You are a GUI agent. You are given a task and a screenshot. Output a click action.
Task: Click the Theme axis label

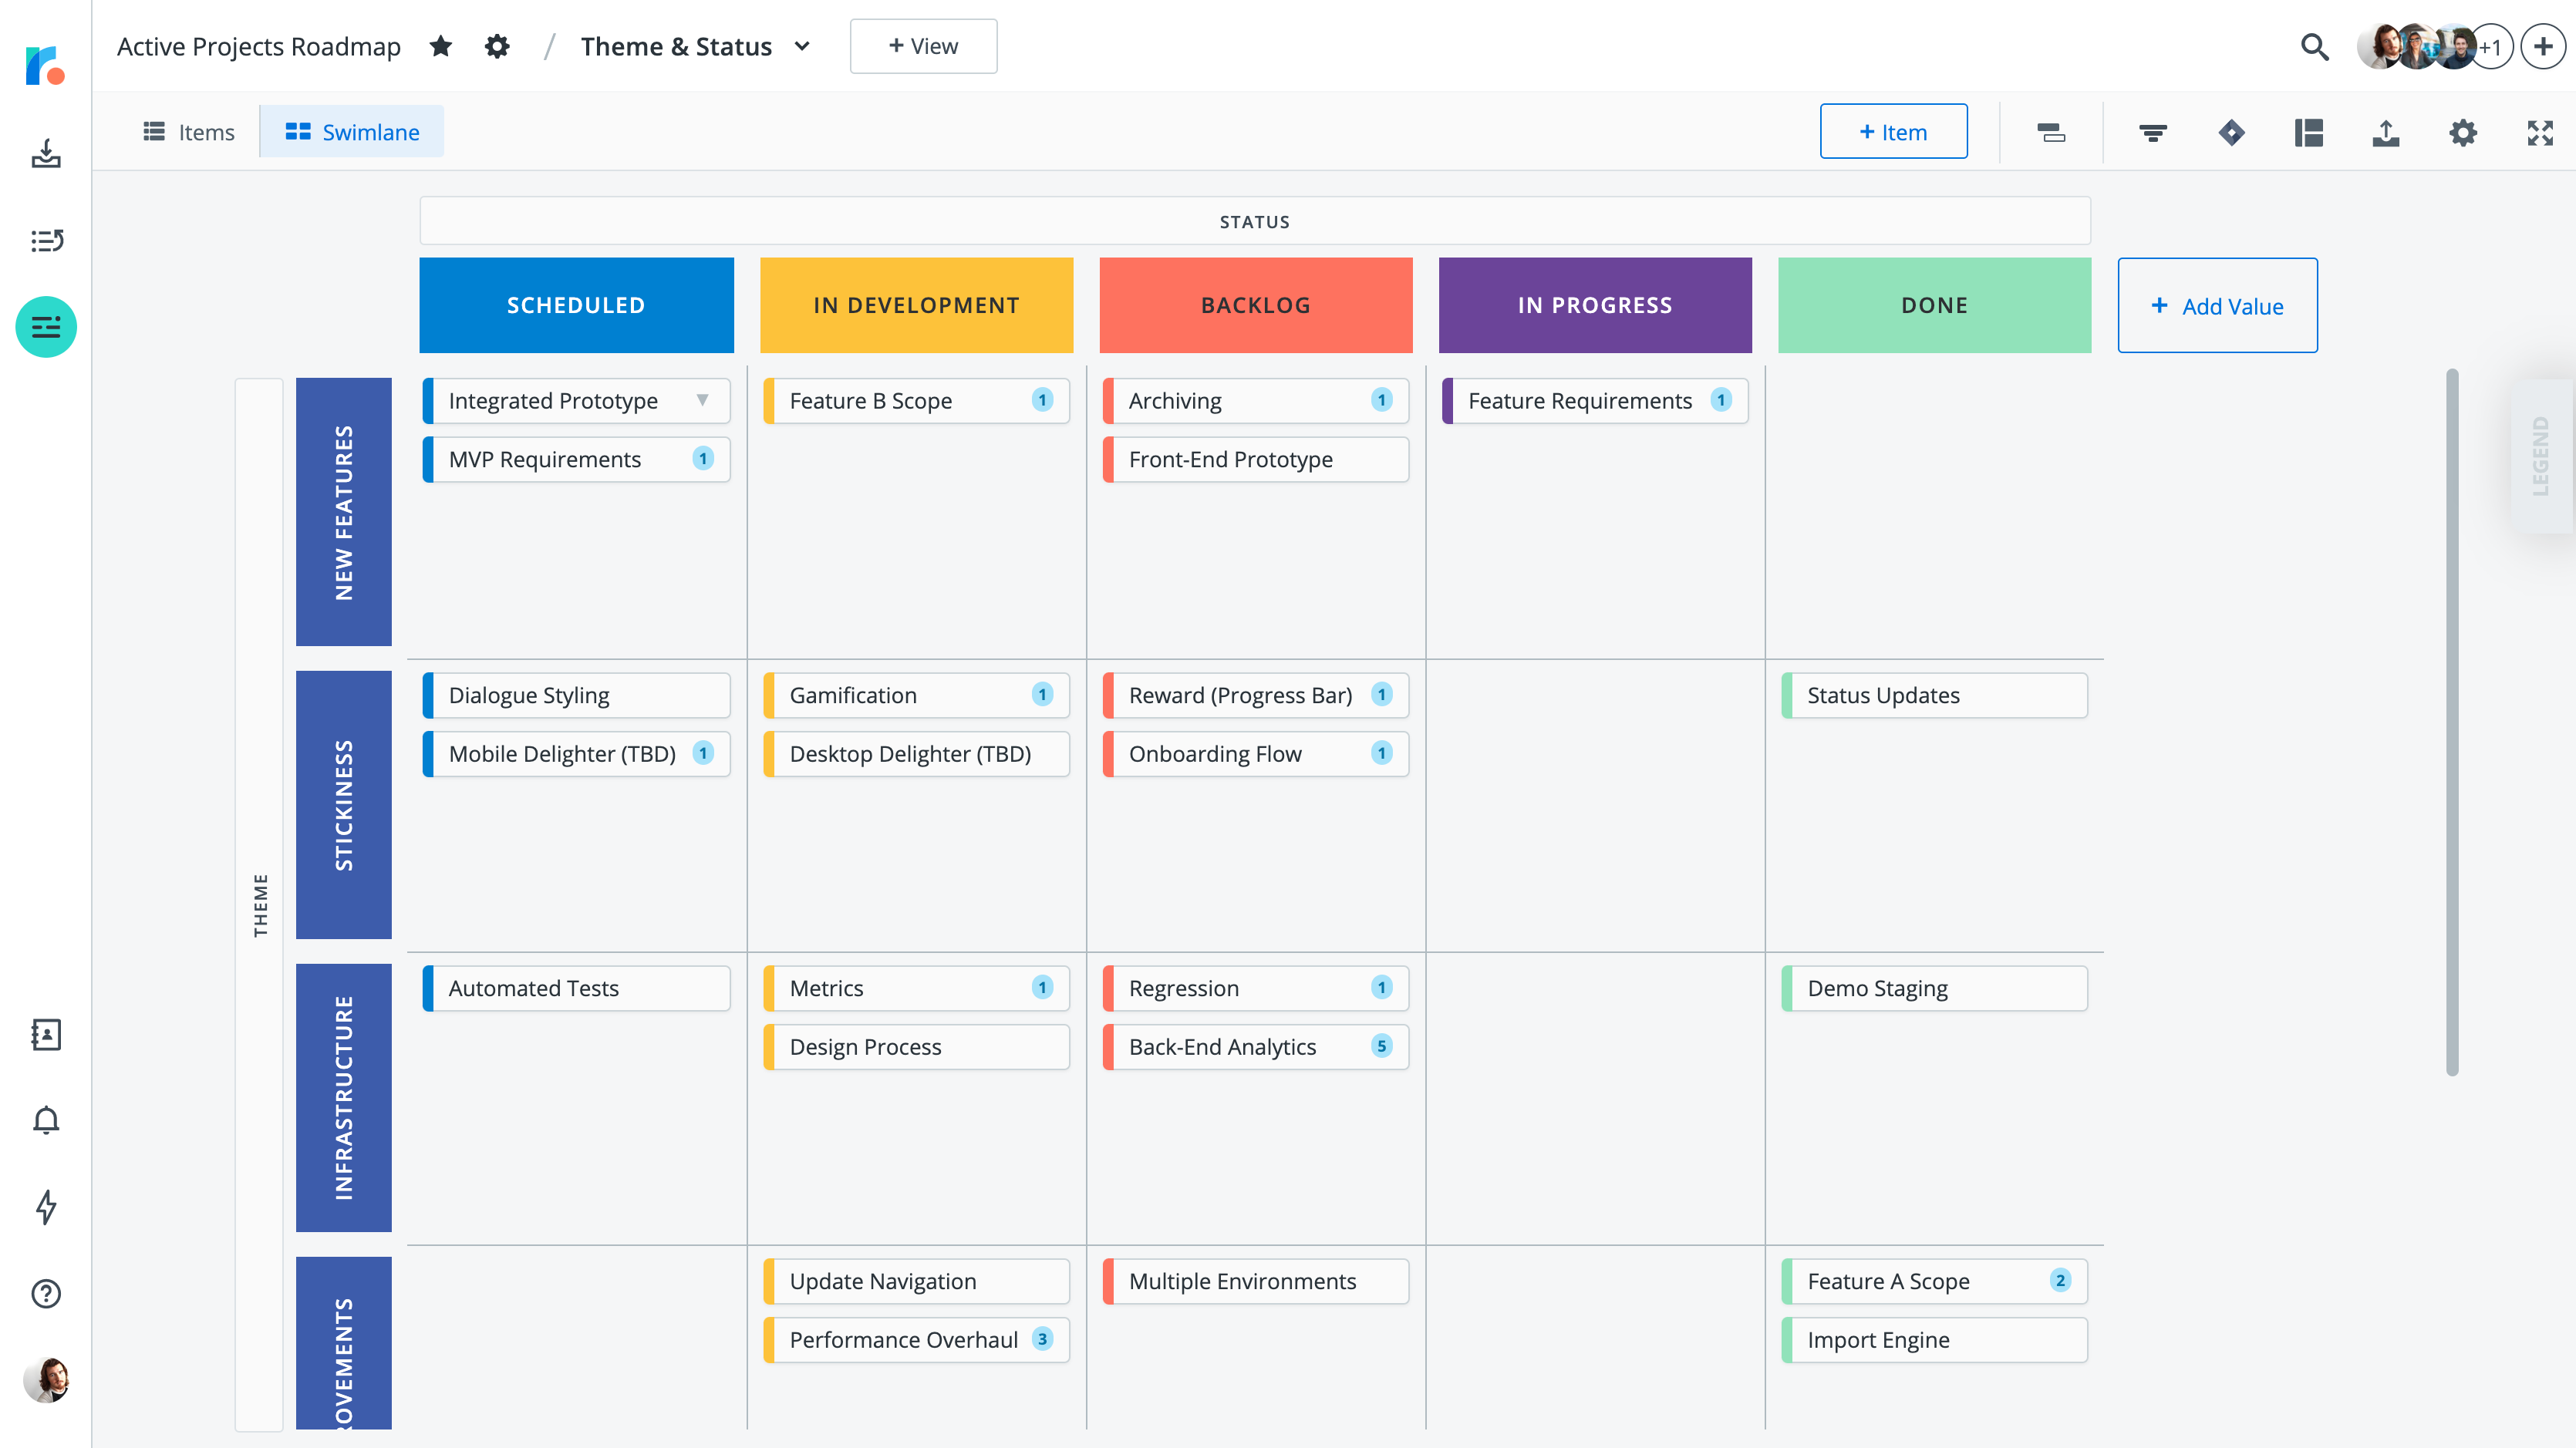click(x=260, y=904)
